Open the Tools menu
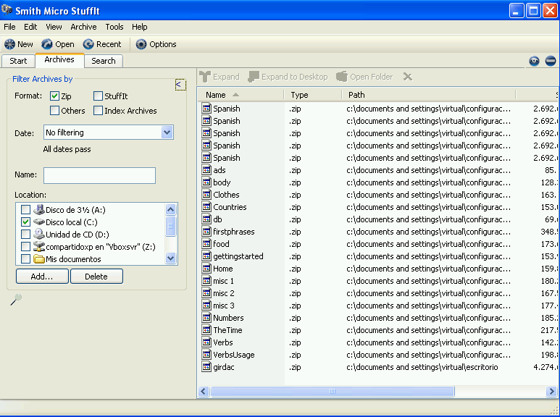The height and width of the screenshot is (417, 560). coord(114,27)
